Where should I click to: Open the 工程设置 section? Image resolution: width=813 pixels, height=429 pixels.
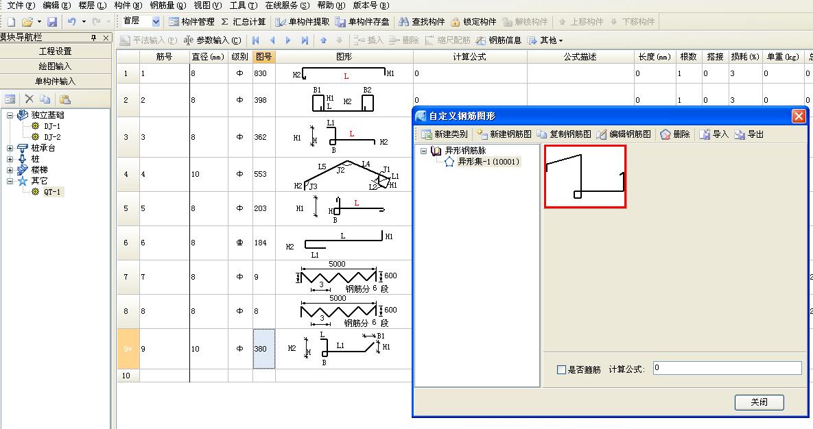(56, 51)
